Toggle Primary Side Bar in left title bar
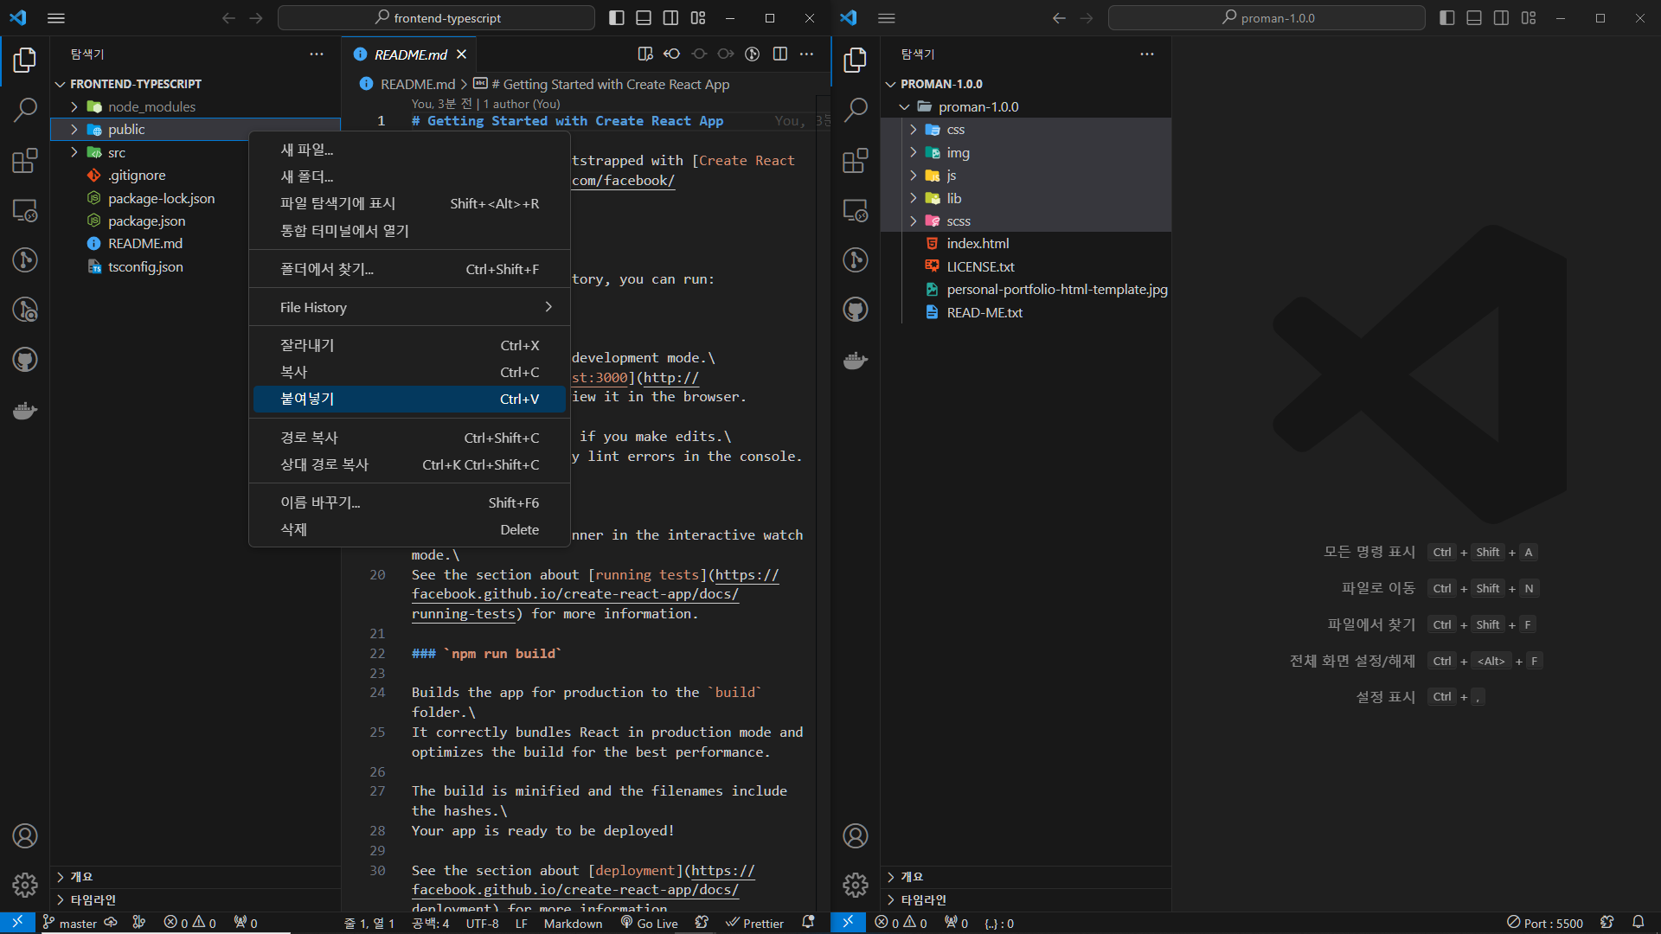 [616, 18]
